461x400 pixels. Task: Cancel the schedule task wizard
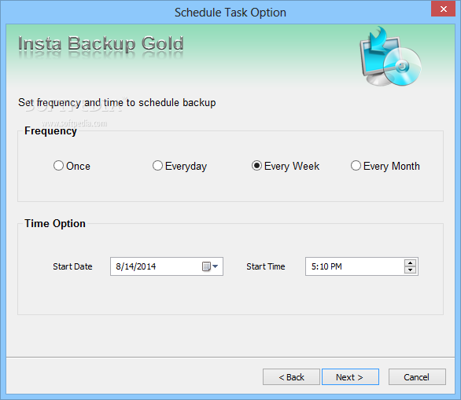pyautogui.click(x=417, y=376)
